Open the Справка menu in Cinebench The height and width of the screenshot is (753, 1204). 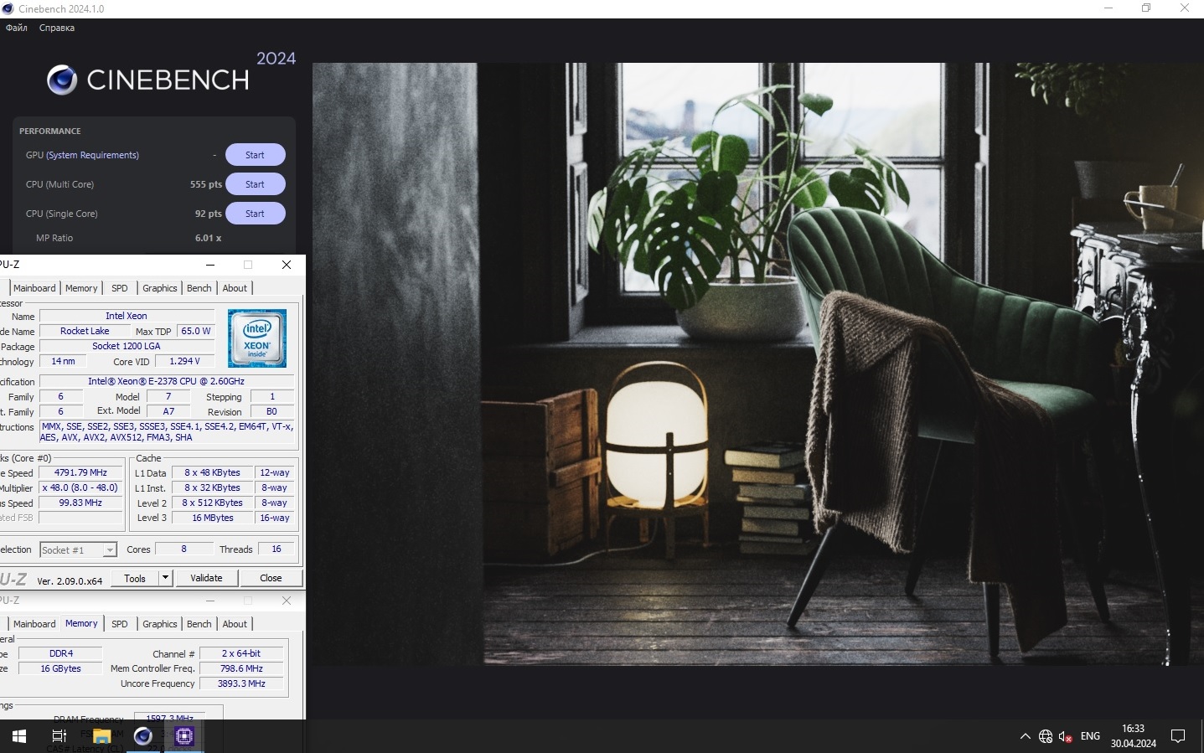coord(57,28)
